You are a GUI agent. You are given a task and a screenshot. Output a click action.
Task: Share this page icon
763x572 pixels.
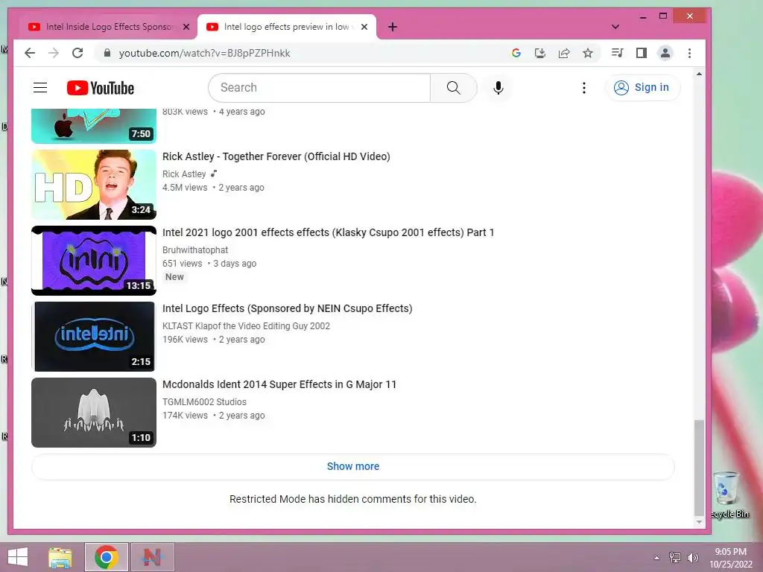pos(564,53)
